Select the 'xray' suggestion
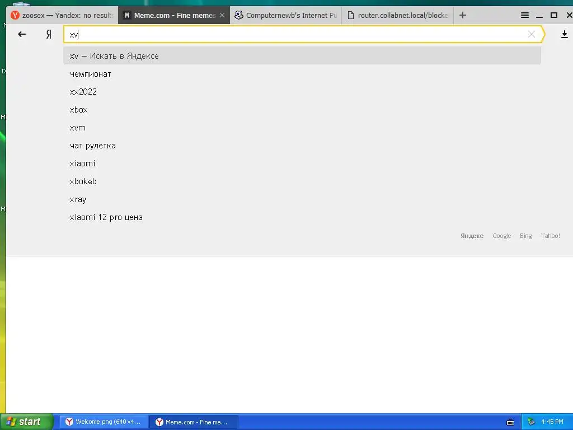Viewport: 573px width, 430px height. tap(302, 199)
